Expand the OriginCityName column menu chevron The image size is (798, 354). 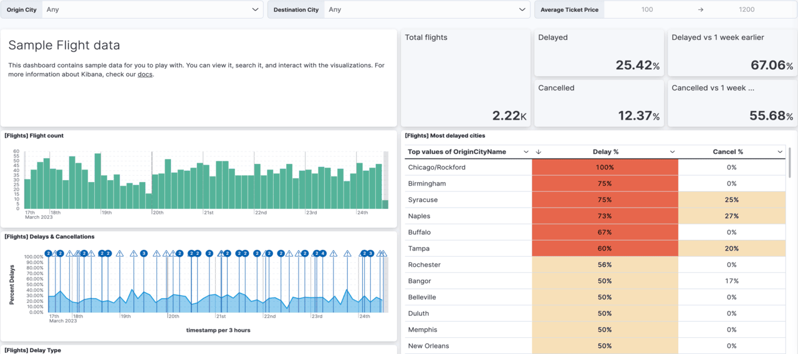[x=526, y=152]
